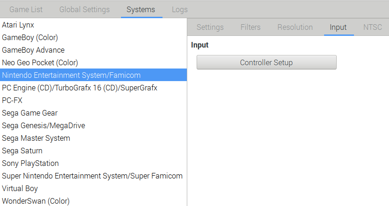Switch to the Resolution sub-tab

[x=295, y=27]
